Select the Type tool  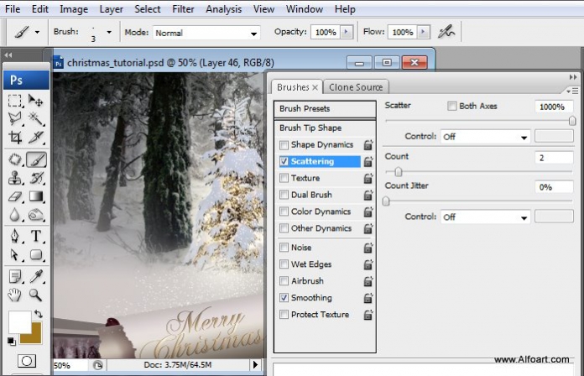[36, 236]
